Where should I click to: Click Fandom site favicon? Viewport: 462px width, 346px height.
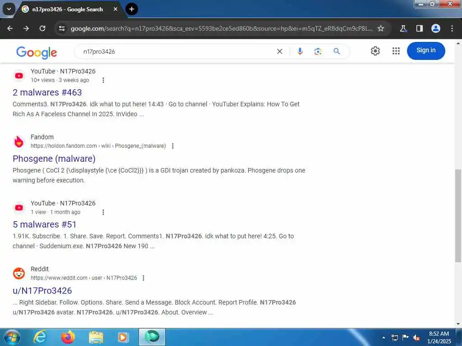click(x=19, y=141)
